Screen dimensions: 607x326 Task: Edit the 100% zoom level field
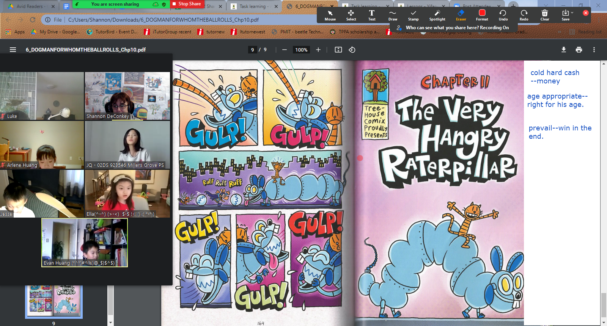(301, 50)
